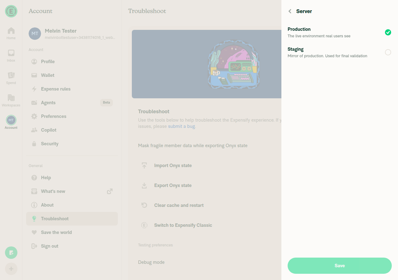This screenshot has width=398, height=280.
Task: Open the Account avatar tab in the rail
Action: 11,122
